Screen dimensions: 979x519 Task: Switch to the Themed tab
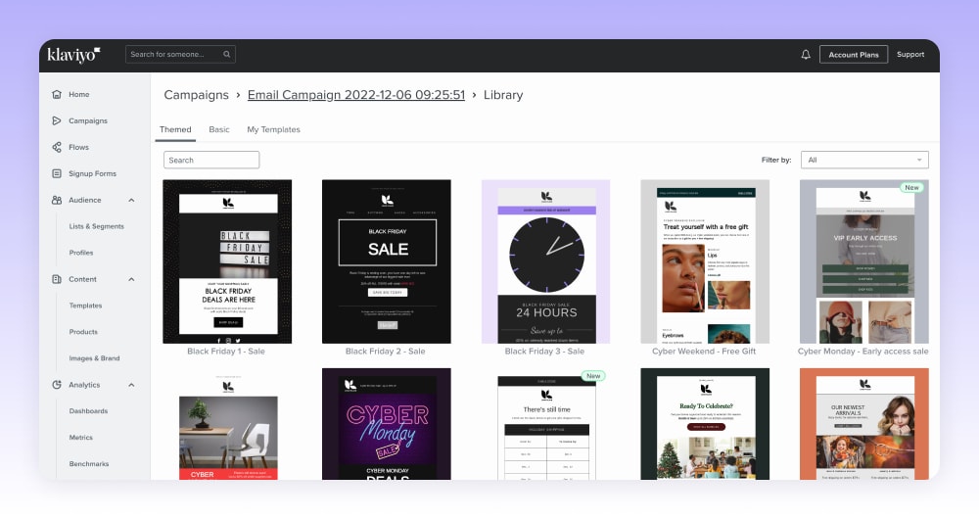pyautogui.click(x=175, y=129)
